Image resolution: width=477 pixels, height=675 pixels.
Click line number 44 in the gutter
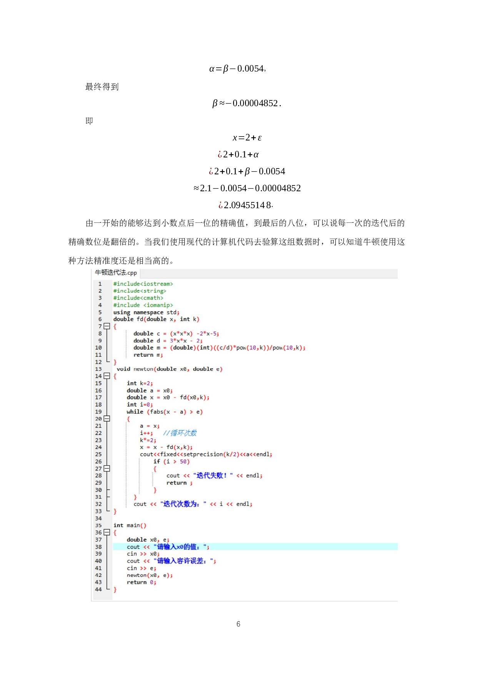coord(98,589)
